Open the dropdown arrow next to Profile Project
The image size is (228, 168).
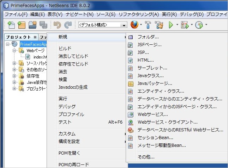coord(206,25)
